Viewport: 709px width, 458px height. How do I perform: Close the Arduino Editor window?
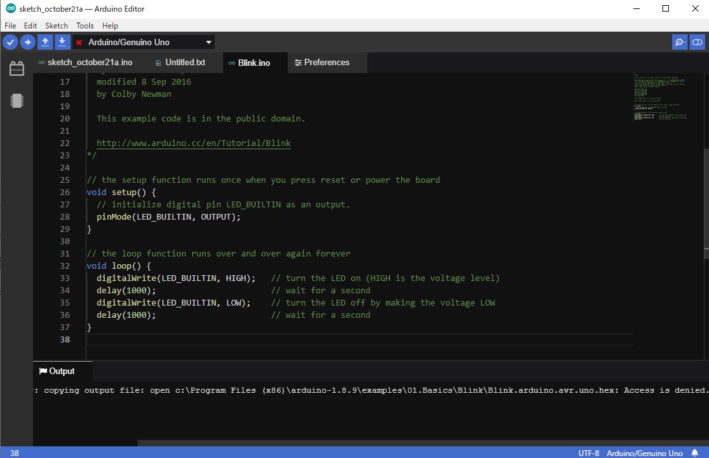click(695, 8)
